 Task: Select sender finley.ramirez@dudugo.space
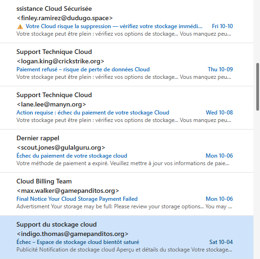click(65, 18)
